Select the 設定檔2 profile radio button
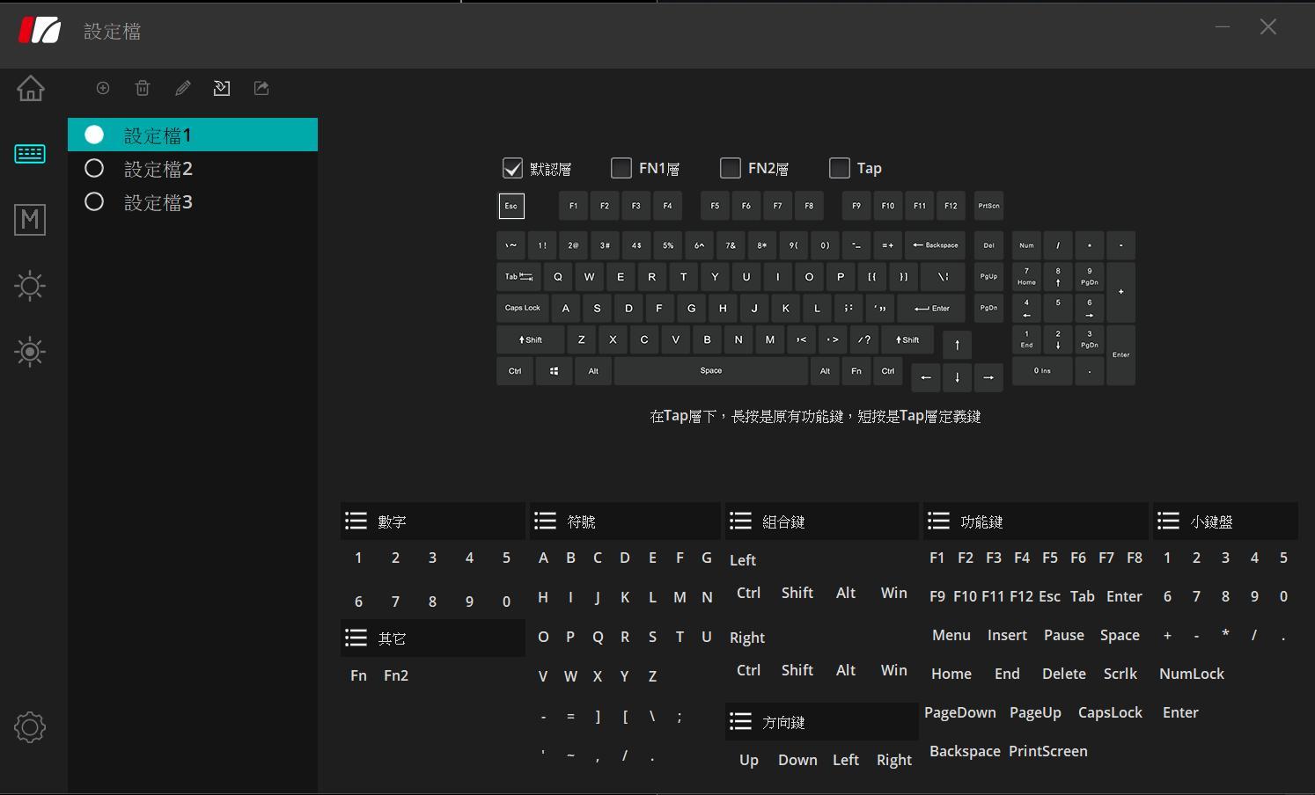This screenshot has width=1315, height=795. 94,169
